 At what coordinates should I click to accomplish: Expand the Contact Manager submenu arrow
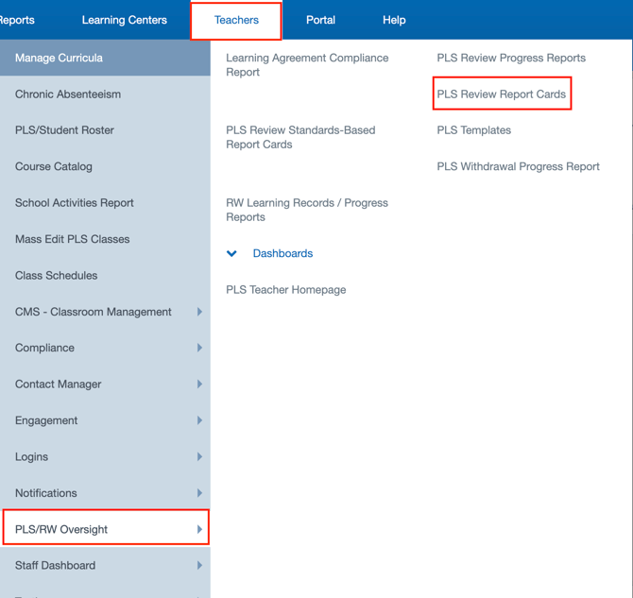coord(199,384)
